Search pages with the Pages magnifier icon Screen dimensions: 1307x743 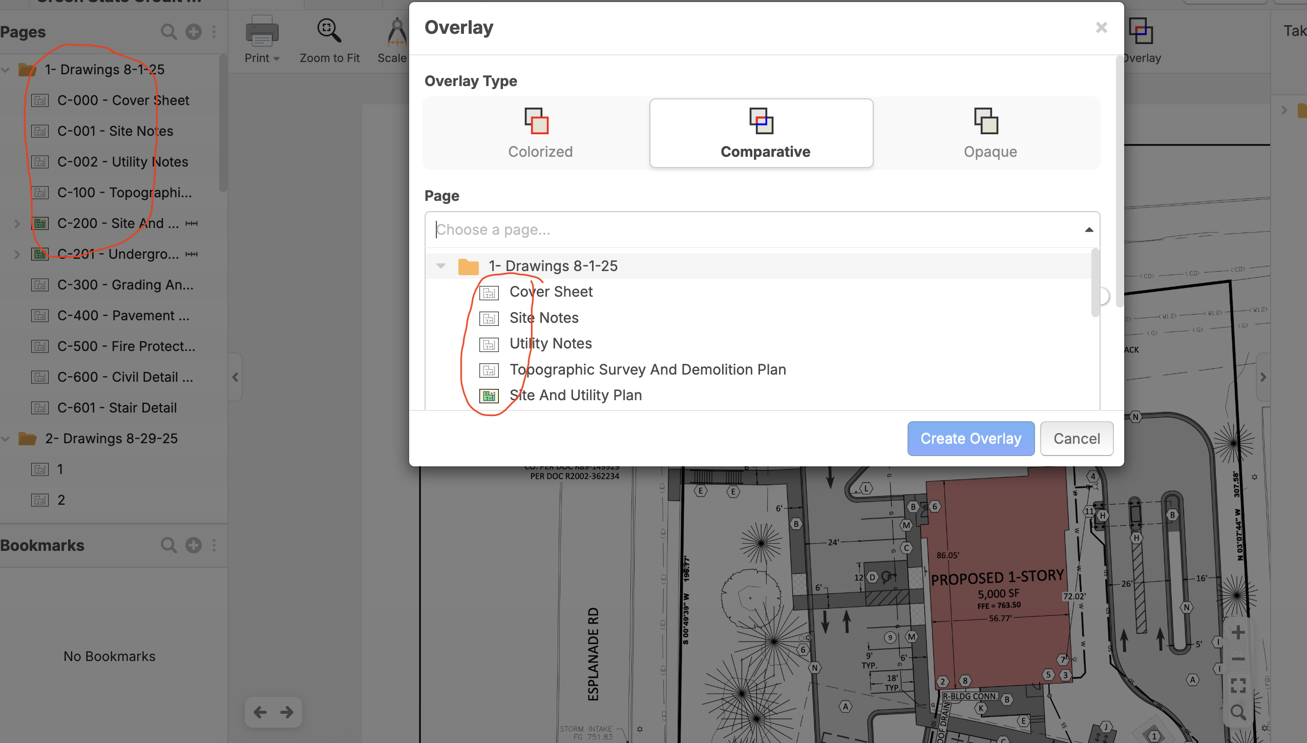click(168, 32)
